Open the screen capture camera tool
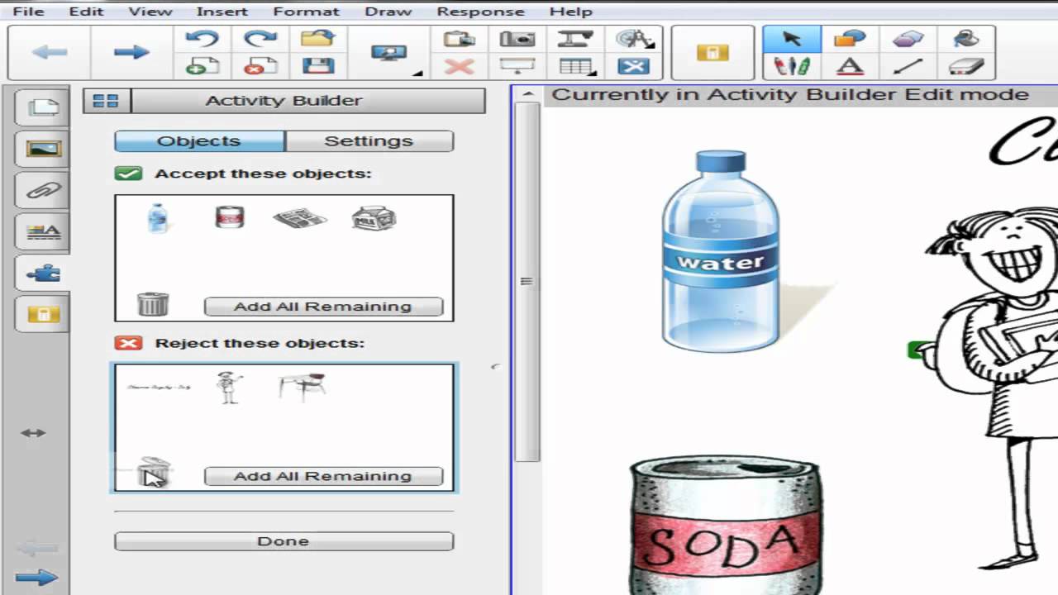 [517, 38]
